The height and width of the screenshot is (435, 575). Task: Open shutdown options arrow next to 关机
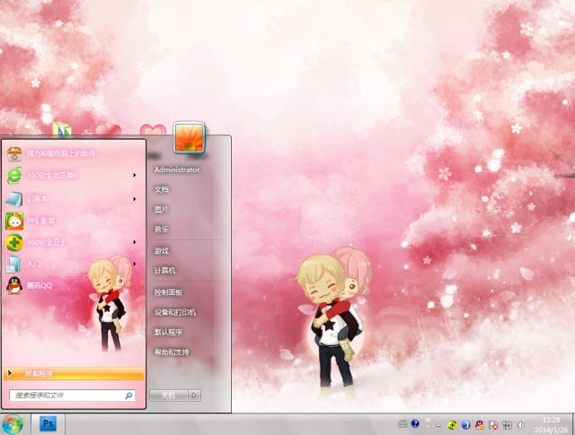click(194, 396)
